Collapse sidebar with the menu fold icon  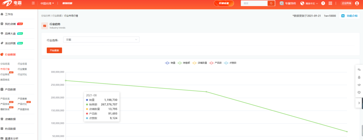coord(33,3)
